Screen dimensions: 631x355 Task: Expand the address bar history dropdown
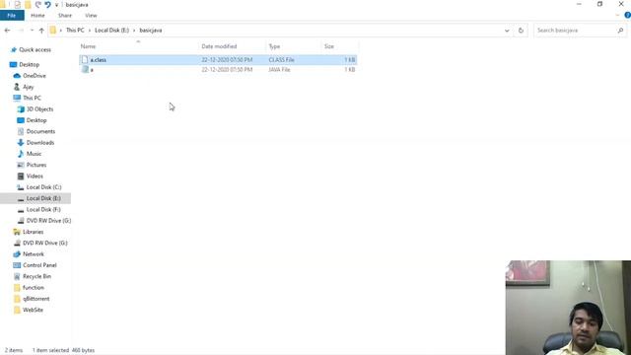pyautogui.click(x=507, y=31)
